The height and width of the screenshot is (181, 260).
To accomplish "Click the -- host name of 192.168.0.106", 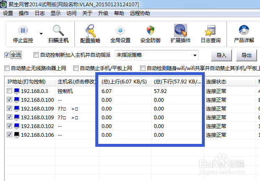I will (60, 135).
